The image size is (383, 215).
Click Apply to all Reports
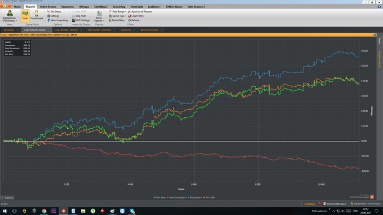pos(140,11)
